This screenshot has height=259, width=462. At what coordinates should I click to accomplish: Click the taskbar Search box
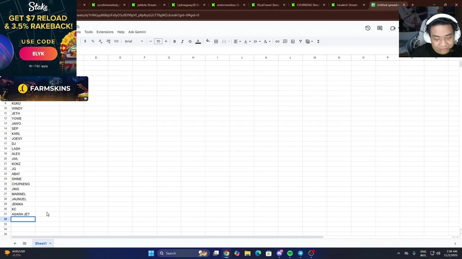184,253
